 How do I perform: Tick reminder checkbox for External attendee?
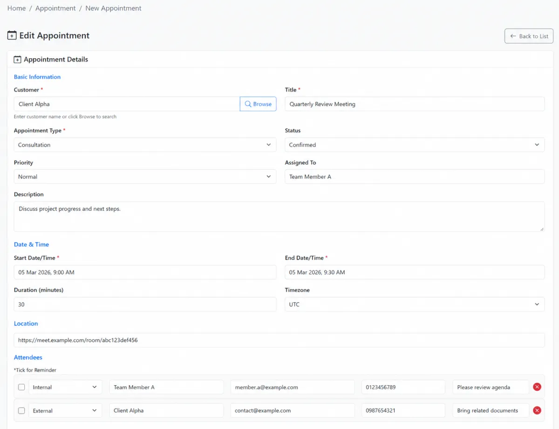tap(21, 410)
